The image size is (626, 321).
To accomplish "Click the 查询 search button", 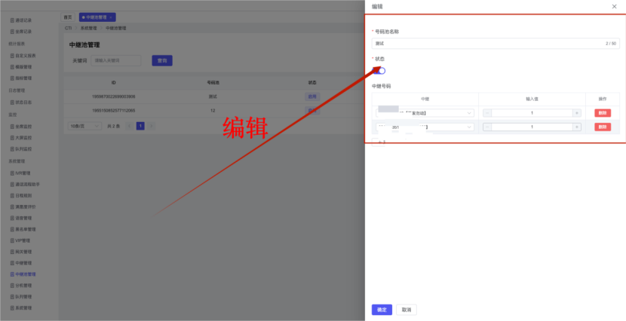I will point(162,60).
